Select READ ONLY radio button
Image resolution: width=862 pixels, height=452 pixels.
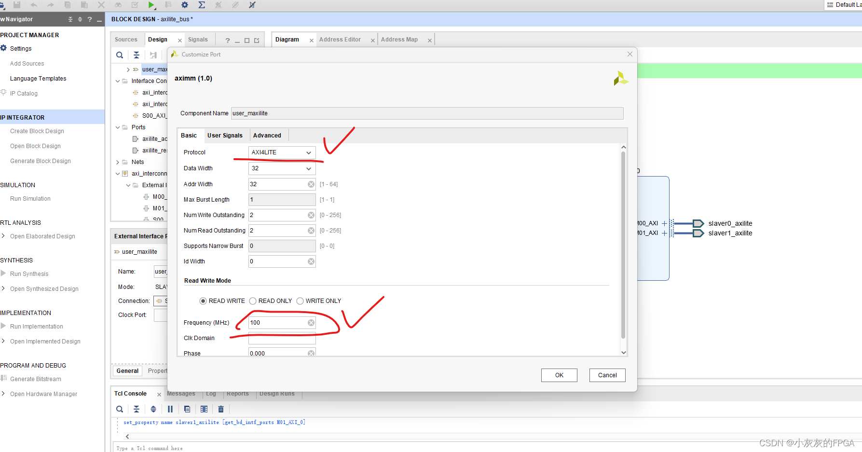coord(253,301)
